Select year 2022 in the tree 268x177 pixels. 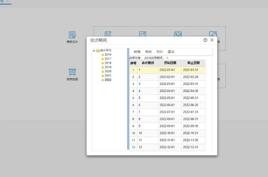pyautogui.click(x=108, y=80)
